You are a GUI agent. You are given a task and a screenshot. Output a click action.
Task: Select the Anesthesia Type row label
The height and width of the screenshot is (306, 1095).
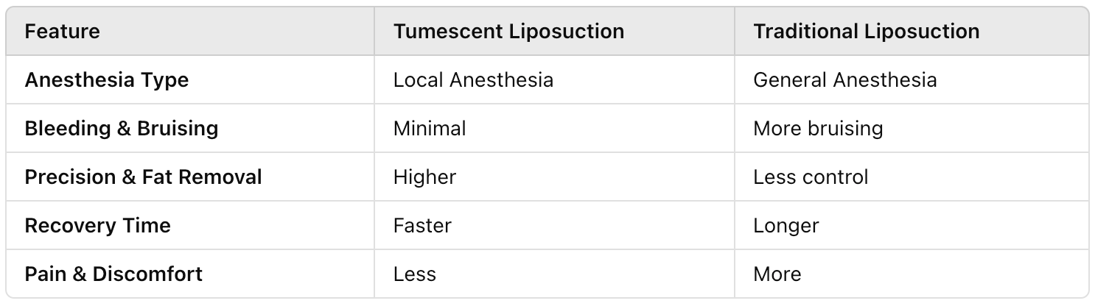coord(107,79)
